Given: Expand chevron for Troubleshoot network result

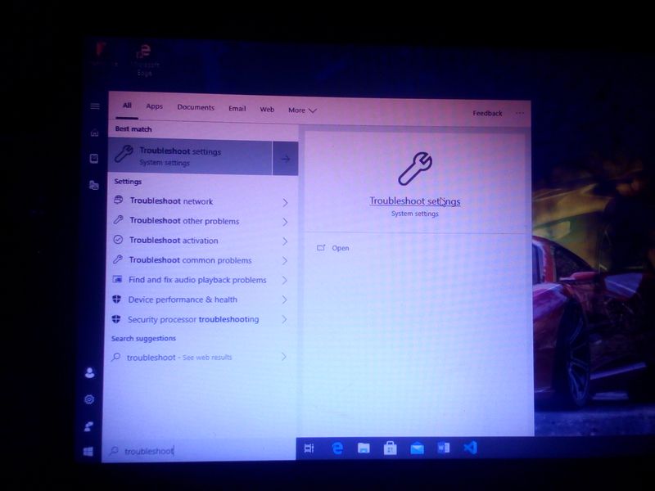Looking at the screenshot, I should coord(285,202).
